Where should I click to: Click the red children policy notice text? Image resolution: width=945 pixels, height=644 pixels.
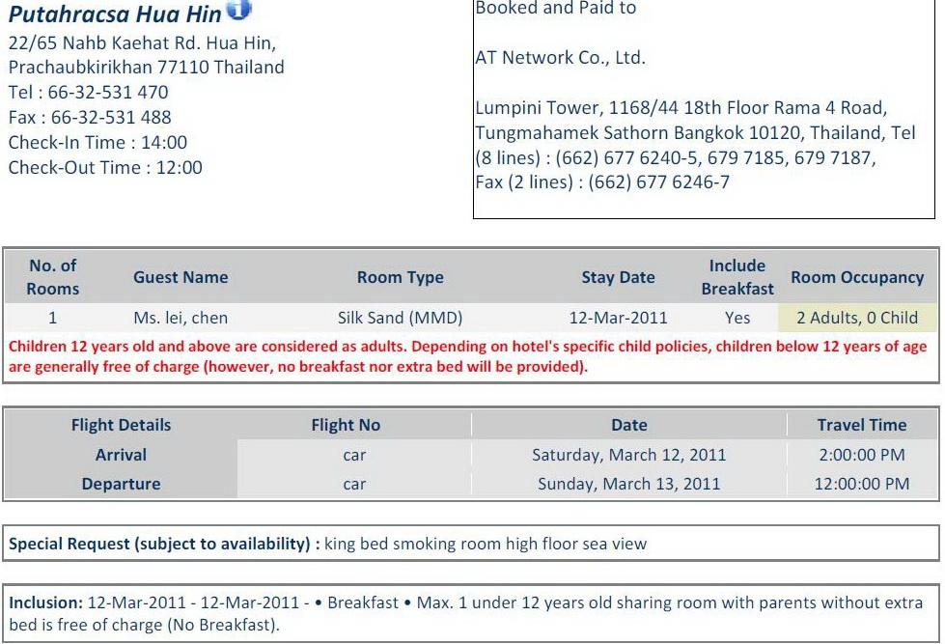468,356
